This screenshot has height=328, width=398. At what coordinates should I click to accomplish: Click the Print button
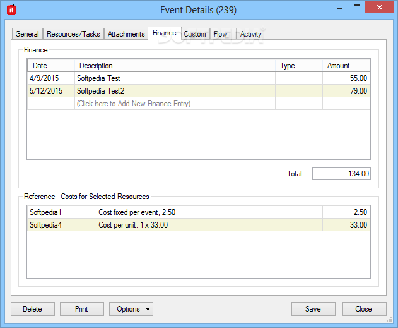click(82, 309)
